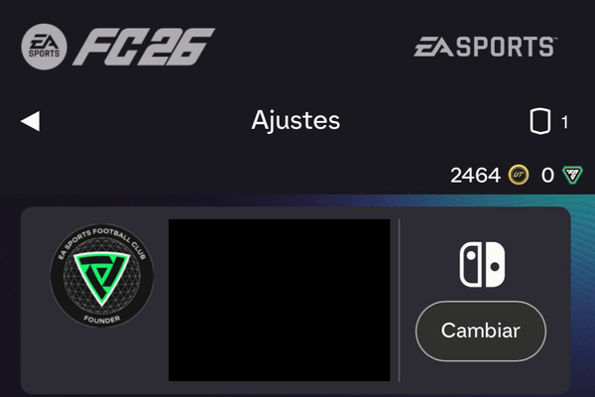Tap the FOUNDER text on the badge
Screen dimensions: 595x397
[102, 320]
